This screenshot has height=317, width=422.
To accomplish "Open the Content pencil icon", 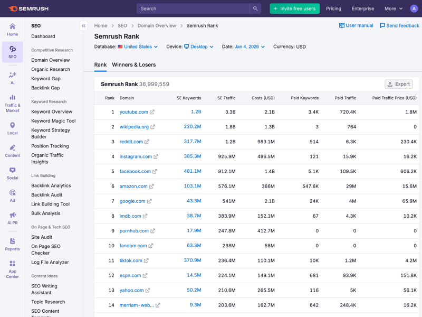I will click(12, 148).
